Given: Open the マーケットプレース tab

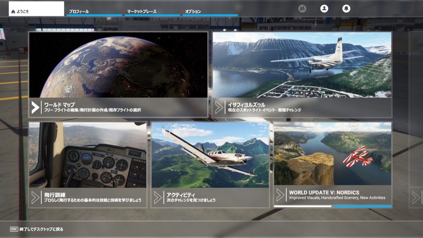Looking at the screenshot, I should 152,11.
